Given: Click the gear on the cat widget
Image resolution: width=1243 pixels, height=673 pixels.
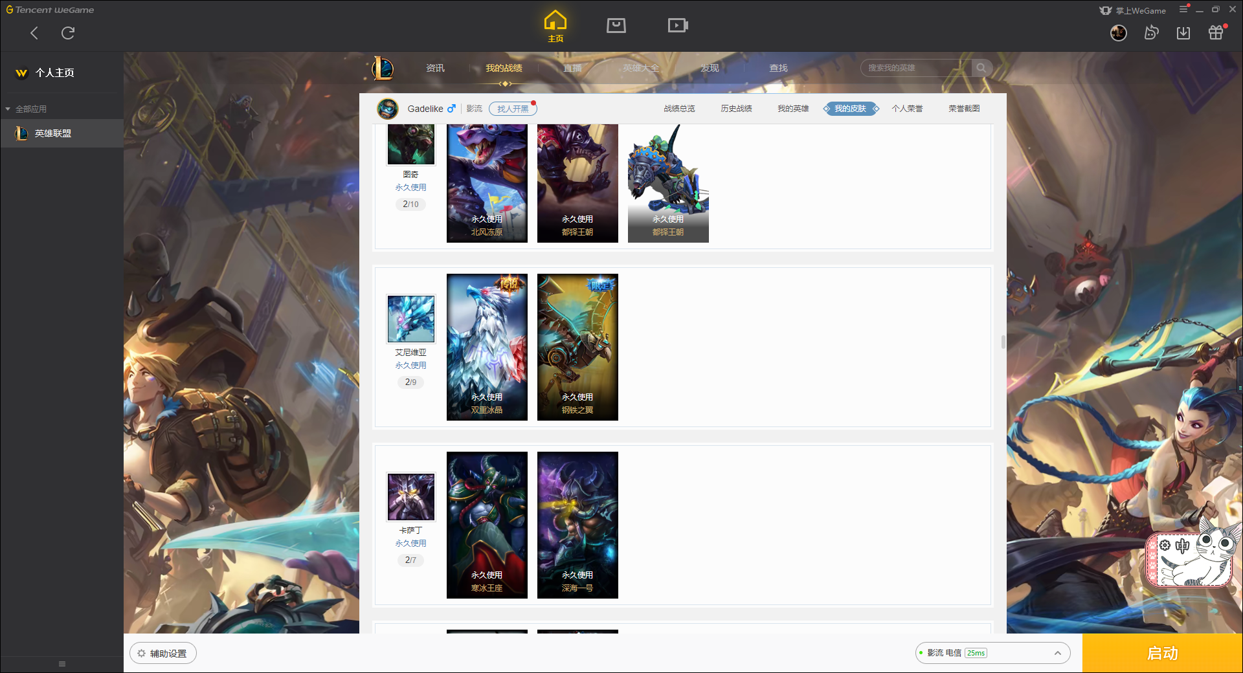Looking at the screenshot, I should coord(1165,545).
